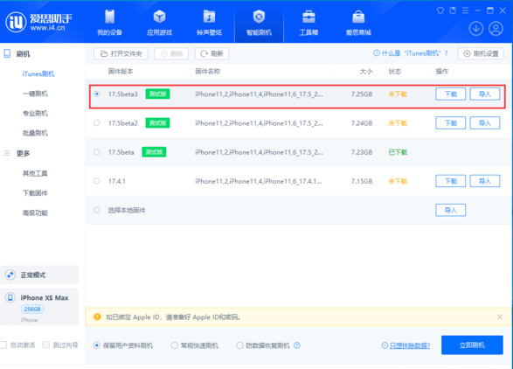Open the user account profile icon

point(496,29)
